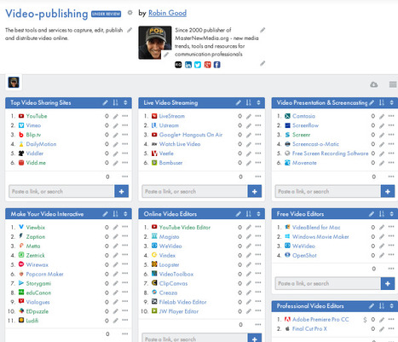The width and height of the screenshot is (398, 342).
Task: Open Robin Good's LinkedIn profile icon
Action: pyautogui.click(x=188, y=65)
